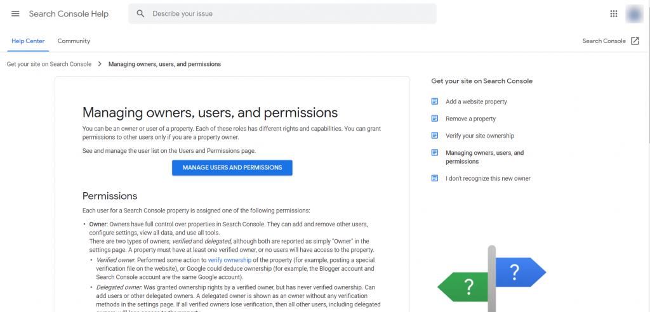Go to Get your site on Search Console breadcrumb
The height and width of the screenshot is (312, 650).
[x=49, y=64]
